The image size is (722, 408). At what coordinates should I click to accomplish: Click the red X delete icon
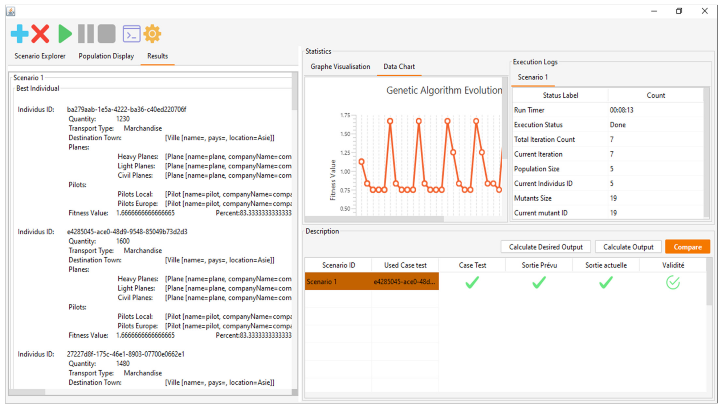[x=40, y=34]
